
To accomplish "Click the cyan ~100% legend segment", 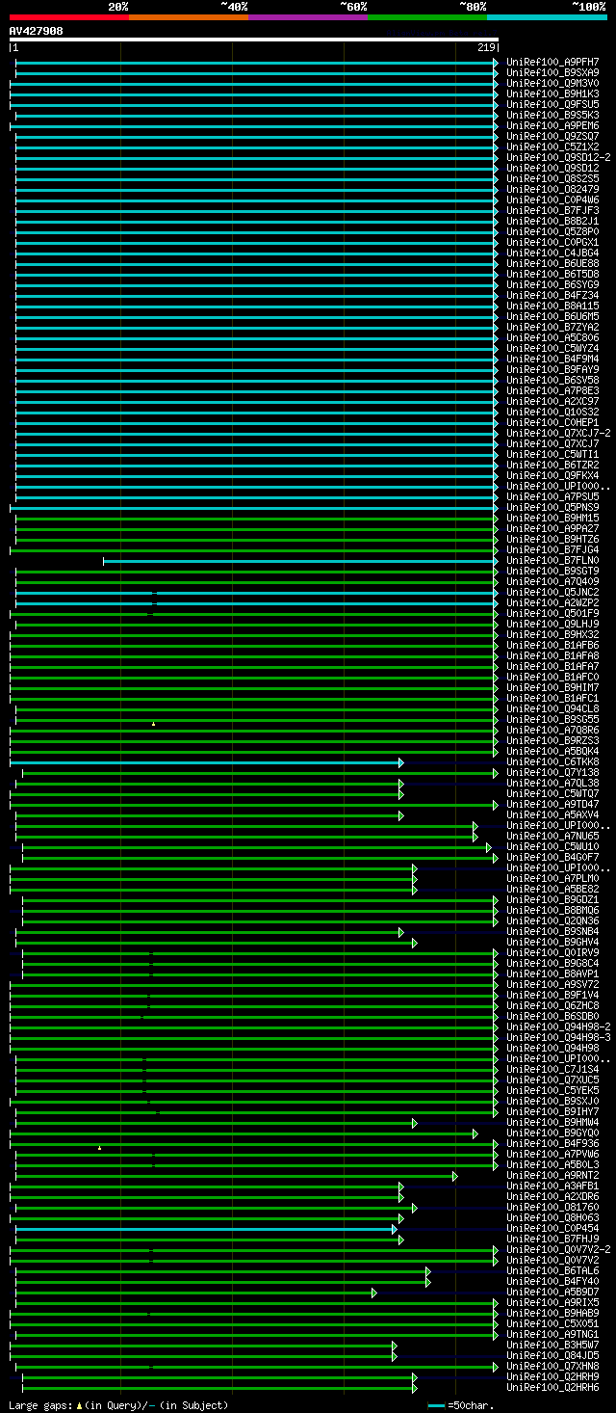I will pyautogui.click(x=547, y=16).
